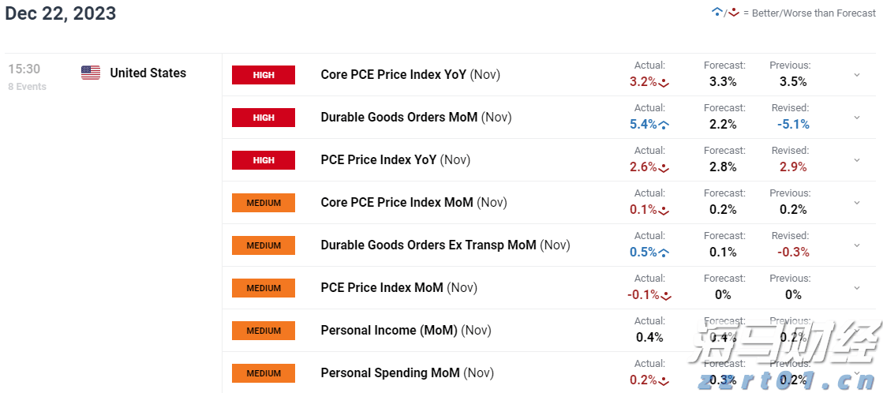Expand Core PCE Price Index MoM chevron
The width and height of the screenshot is (883, 393).
856,203
